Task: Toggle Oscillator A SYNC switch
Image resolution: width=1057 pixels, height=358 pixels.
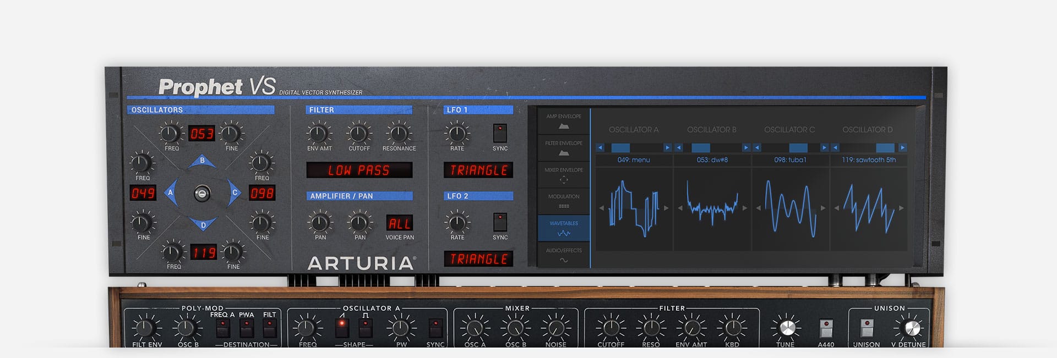Action: click(x=435, y=328)
